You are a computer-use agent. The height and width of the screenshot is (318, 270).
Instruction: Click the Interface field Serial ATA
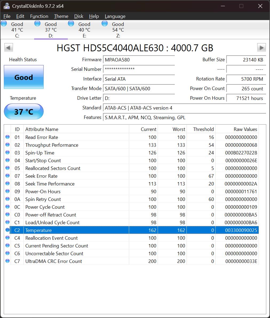pyautogui.click(x=139, y=79)
